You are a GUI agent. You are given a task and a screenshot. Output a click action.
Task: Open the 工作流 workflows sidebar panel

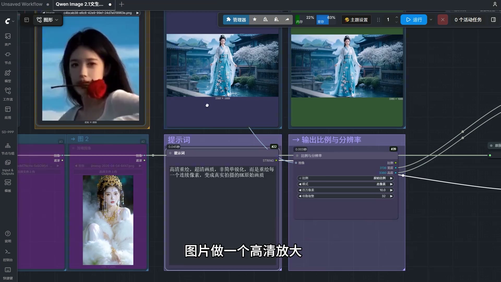click(8, 94)
